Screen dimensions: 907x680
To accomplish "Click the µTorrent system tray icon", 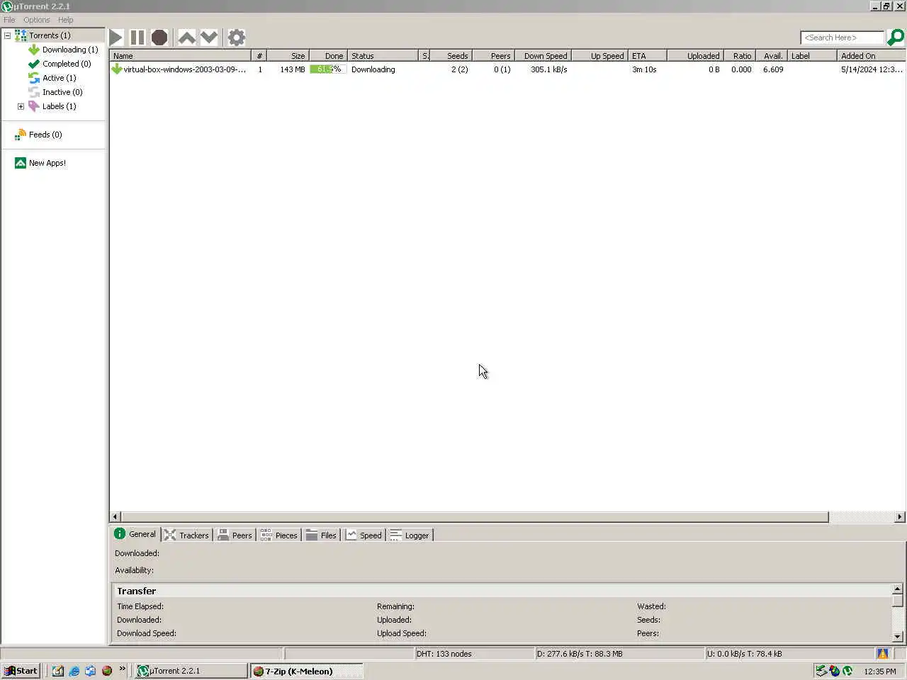I will (x=847, y=671).
